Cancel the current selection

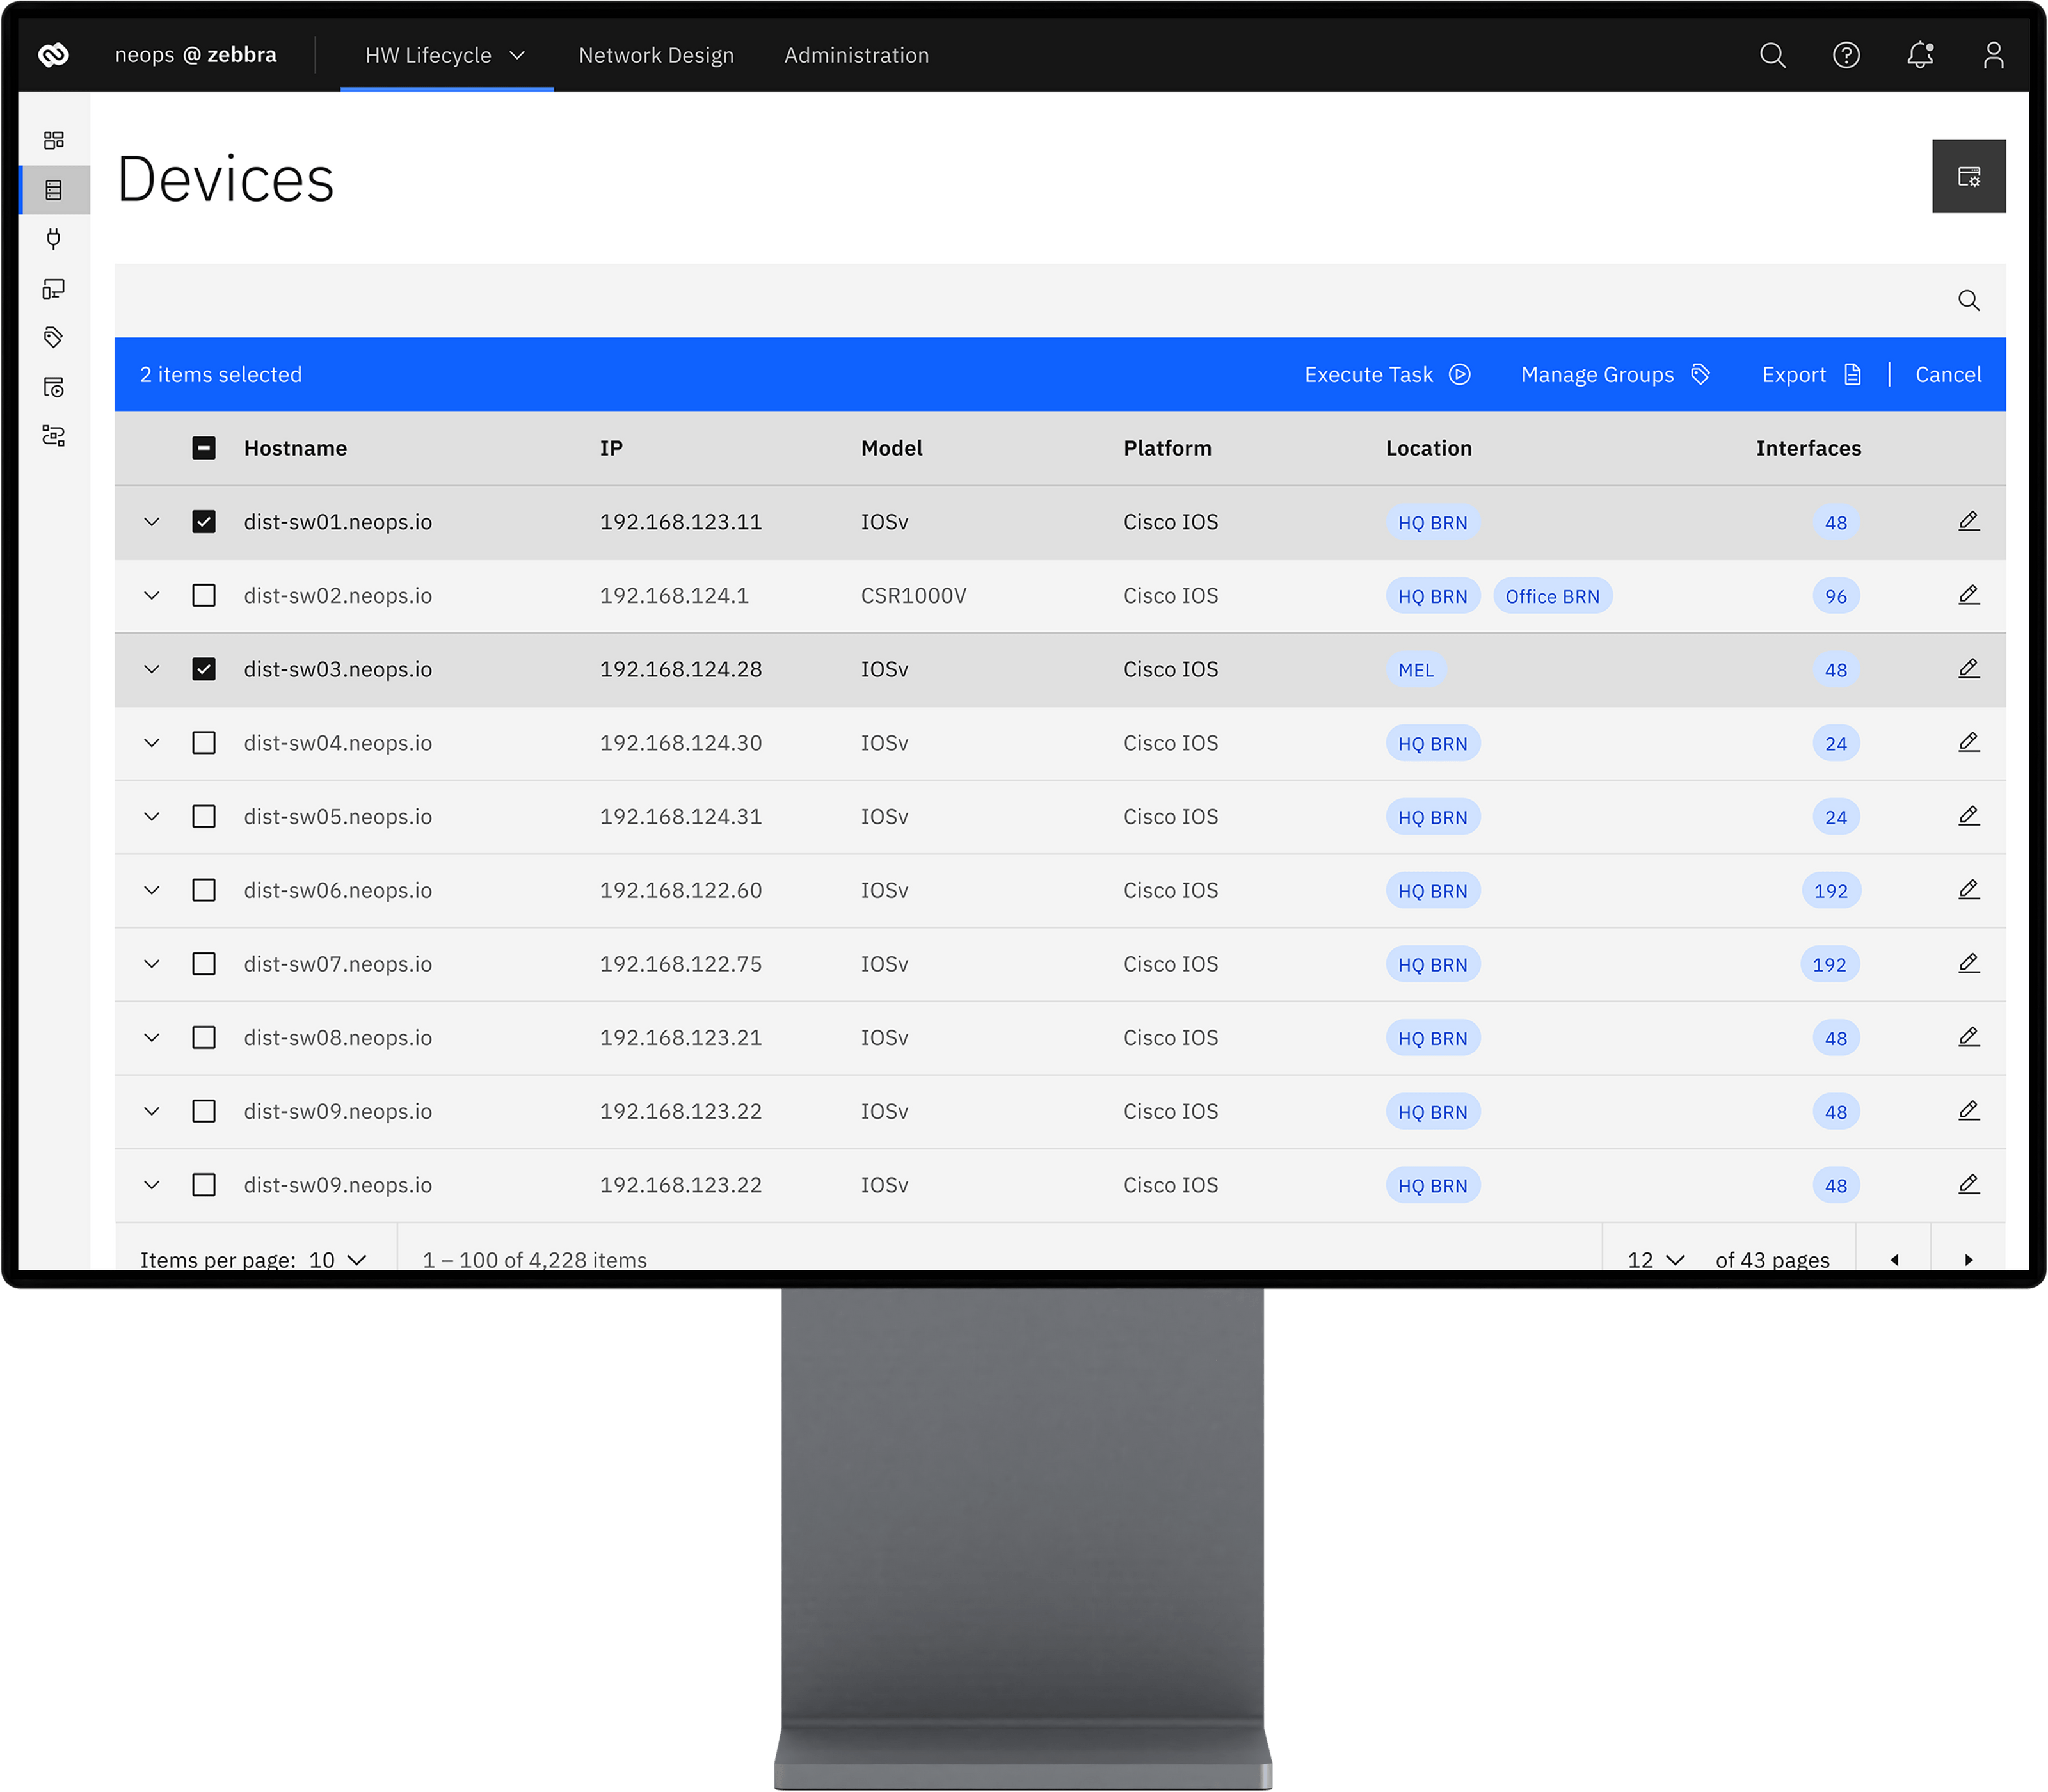click(x=1947, y=375)
